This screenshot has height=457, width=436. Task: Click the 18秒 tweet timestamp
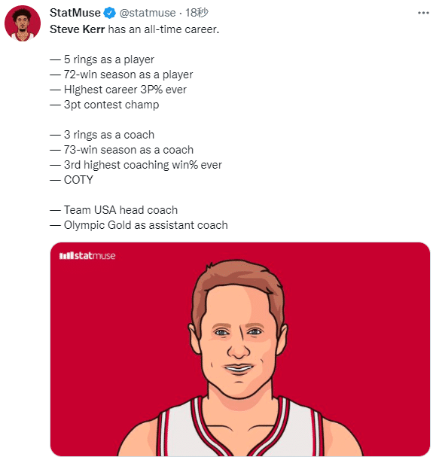click(x=197, y=13)
